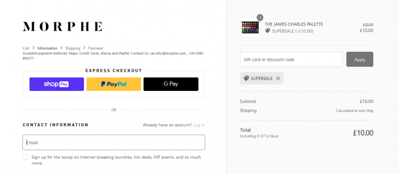Pay with Shop Pay express checkout
399x174 pixels.
coord(56,84)
